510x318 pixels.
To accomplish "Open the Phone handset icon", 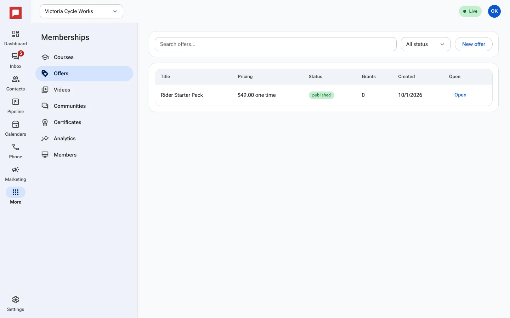I will pyautogui.click(x=16, y=147).
